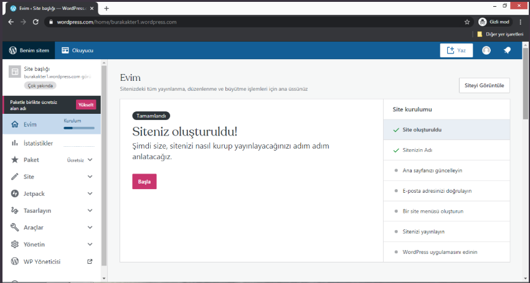
Task: Click the Kurulum progress bar
Action: [x=79, y=128]
